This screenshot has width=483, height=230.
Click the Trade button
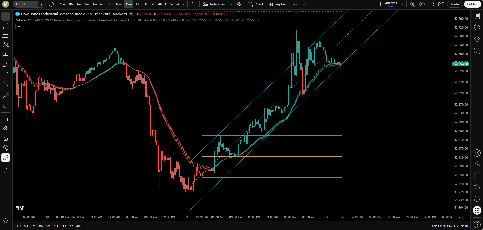[x=454, y=4]
